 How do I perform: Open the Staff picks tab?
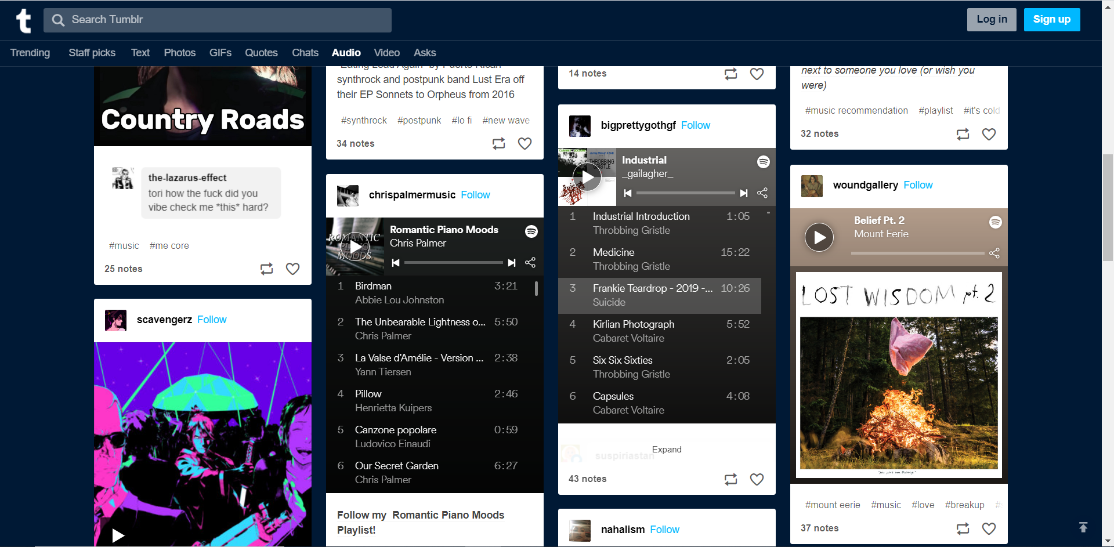tap(92, 53)
